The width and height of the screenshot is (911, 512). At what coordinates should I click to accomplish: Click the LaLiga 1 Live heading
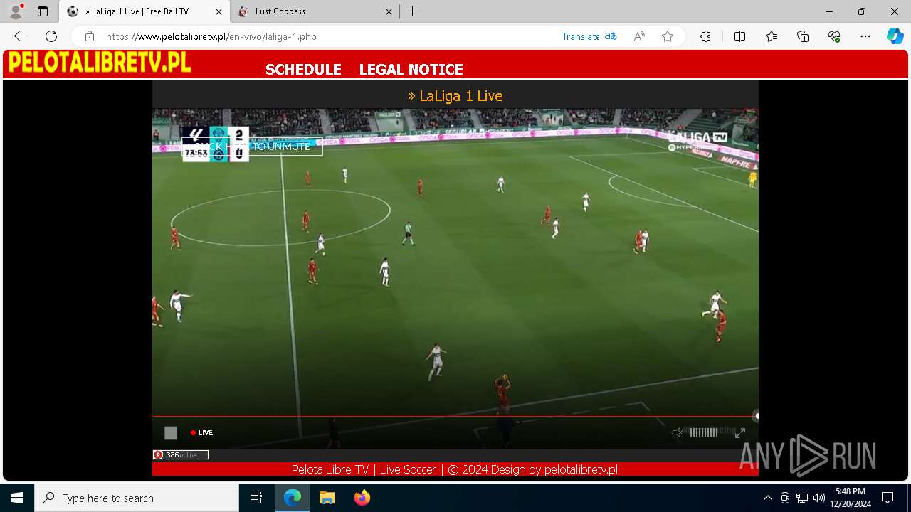455,96
